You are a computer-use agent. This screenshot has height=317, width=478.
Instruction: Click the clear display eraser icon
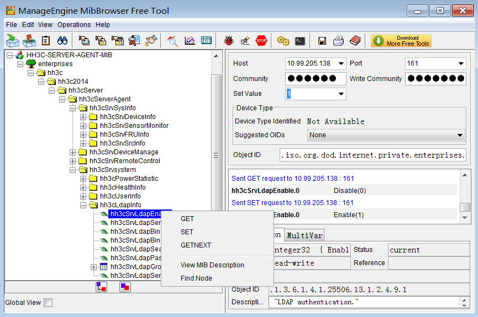click(x=245, y=40)
